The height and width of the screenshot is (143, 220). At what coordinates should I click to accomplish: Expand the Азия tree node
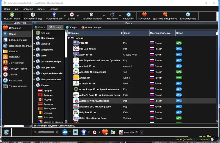[34, 56]
